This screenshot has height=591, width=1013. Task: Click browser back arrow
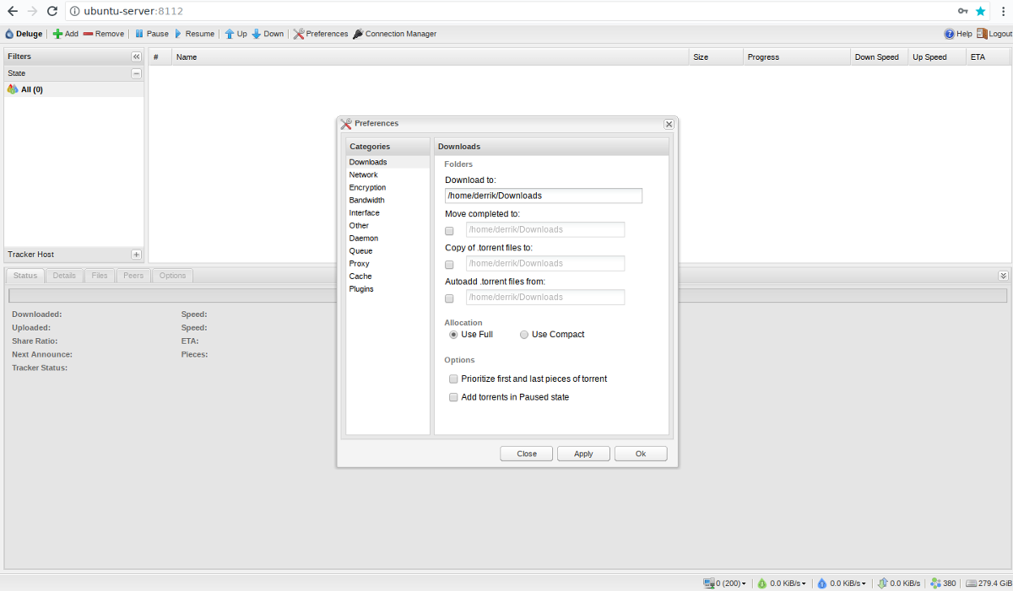point(13,11)
